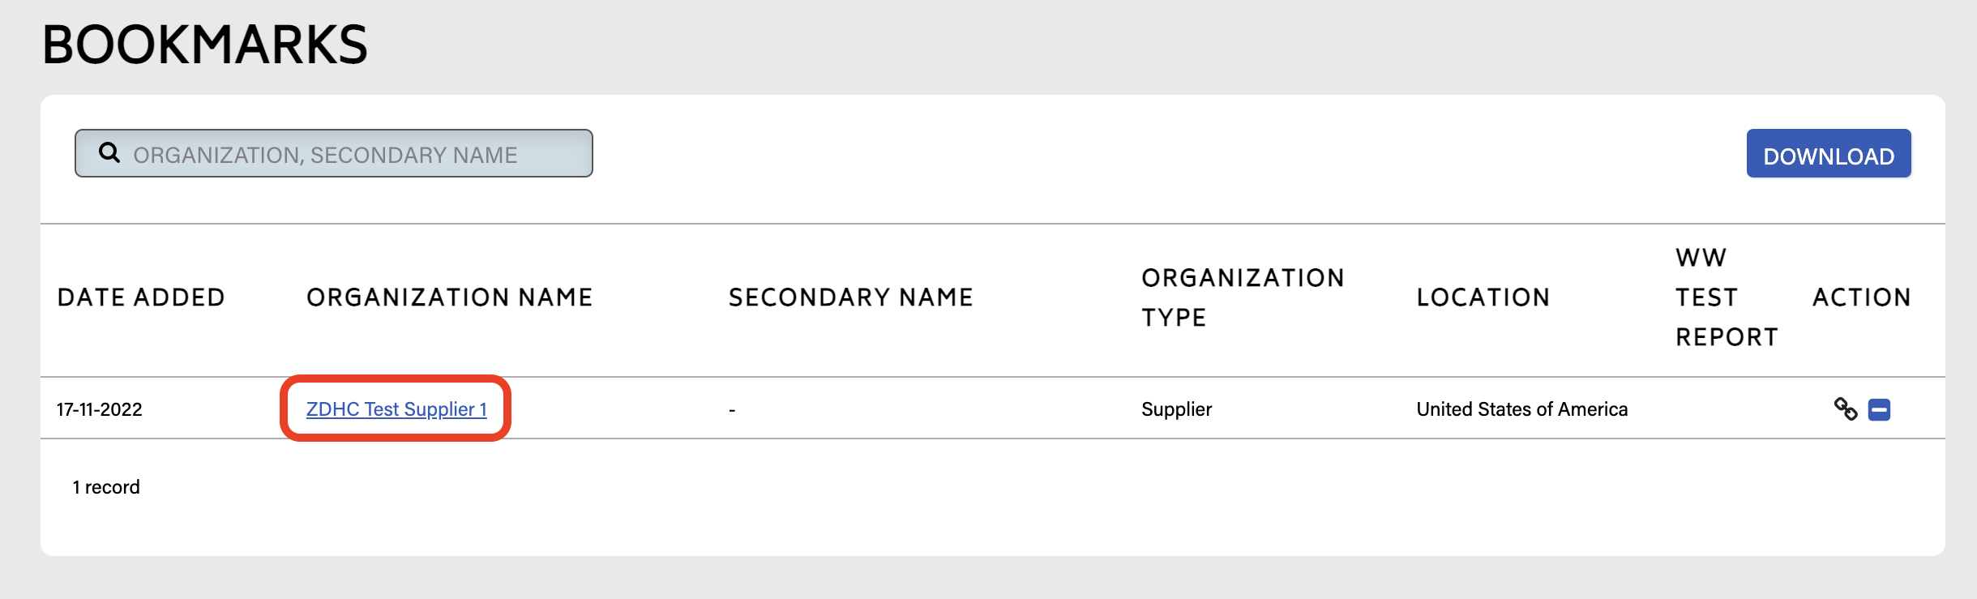Click the secondary name dash cell
Viewport: 1977px width, 599px height.
(732, 410)
